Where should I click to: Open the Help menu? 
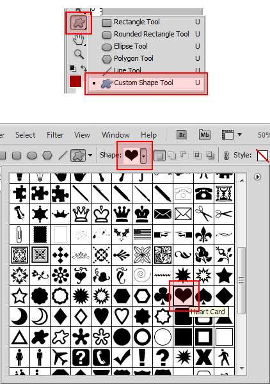pos(148,135)
